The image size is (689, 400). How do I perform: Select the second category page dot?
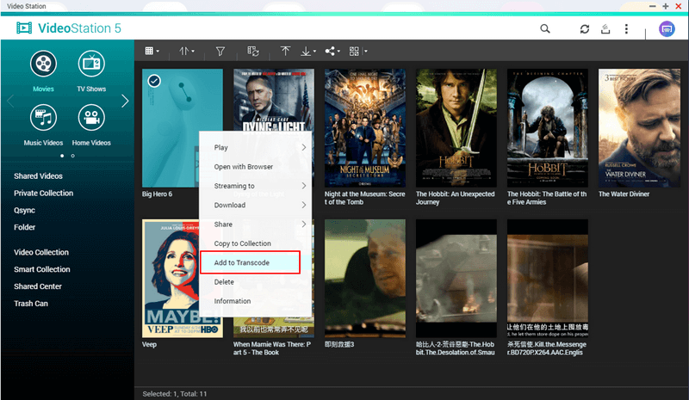(x=73, y=156)
